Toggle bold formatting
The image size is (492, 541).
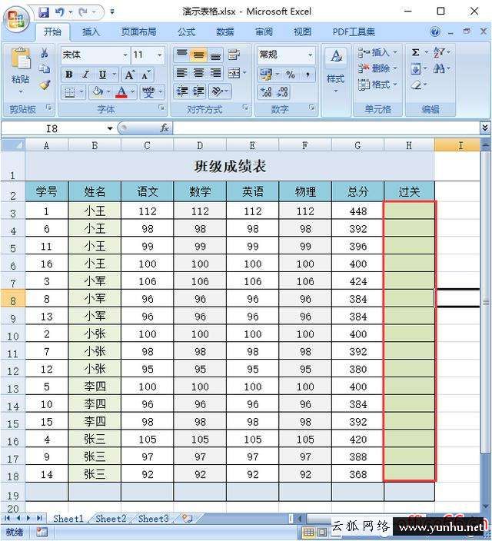[69, 75]
